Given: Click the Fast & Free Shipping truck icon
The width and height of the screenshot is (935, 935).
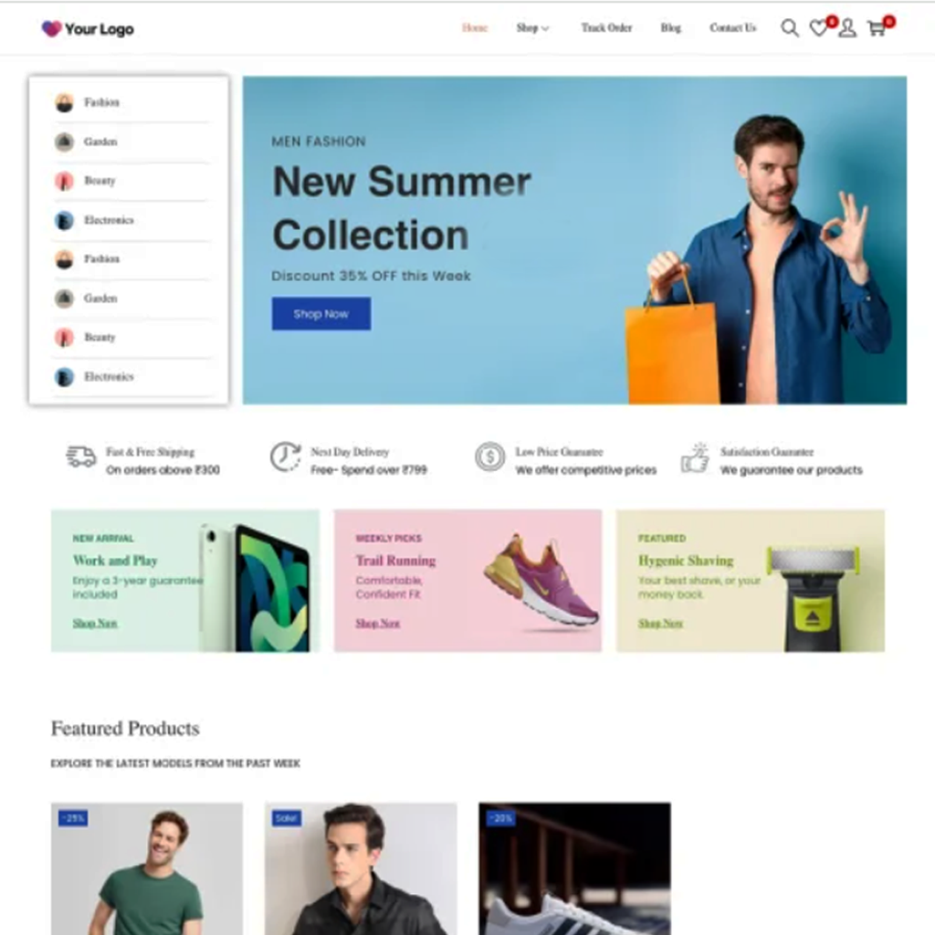Looking at the screenshot, I should click(x=81, y=457).
